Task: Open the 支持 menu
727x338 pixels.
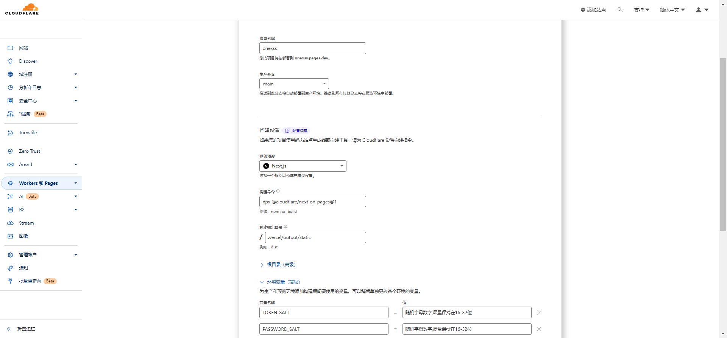Action: point(642,10)
